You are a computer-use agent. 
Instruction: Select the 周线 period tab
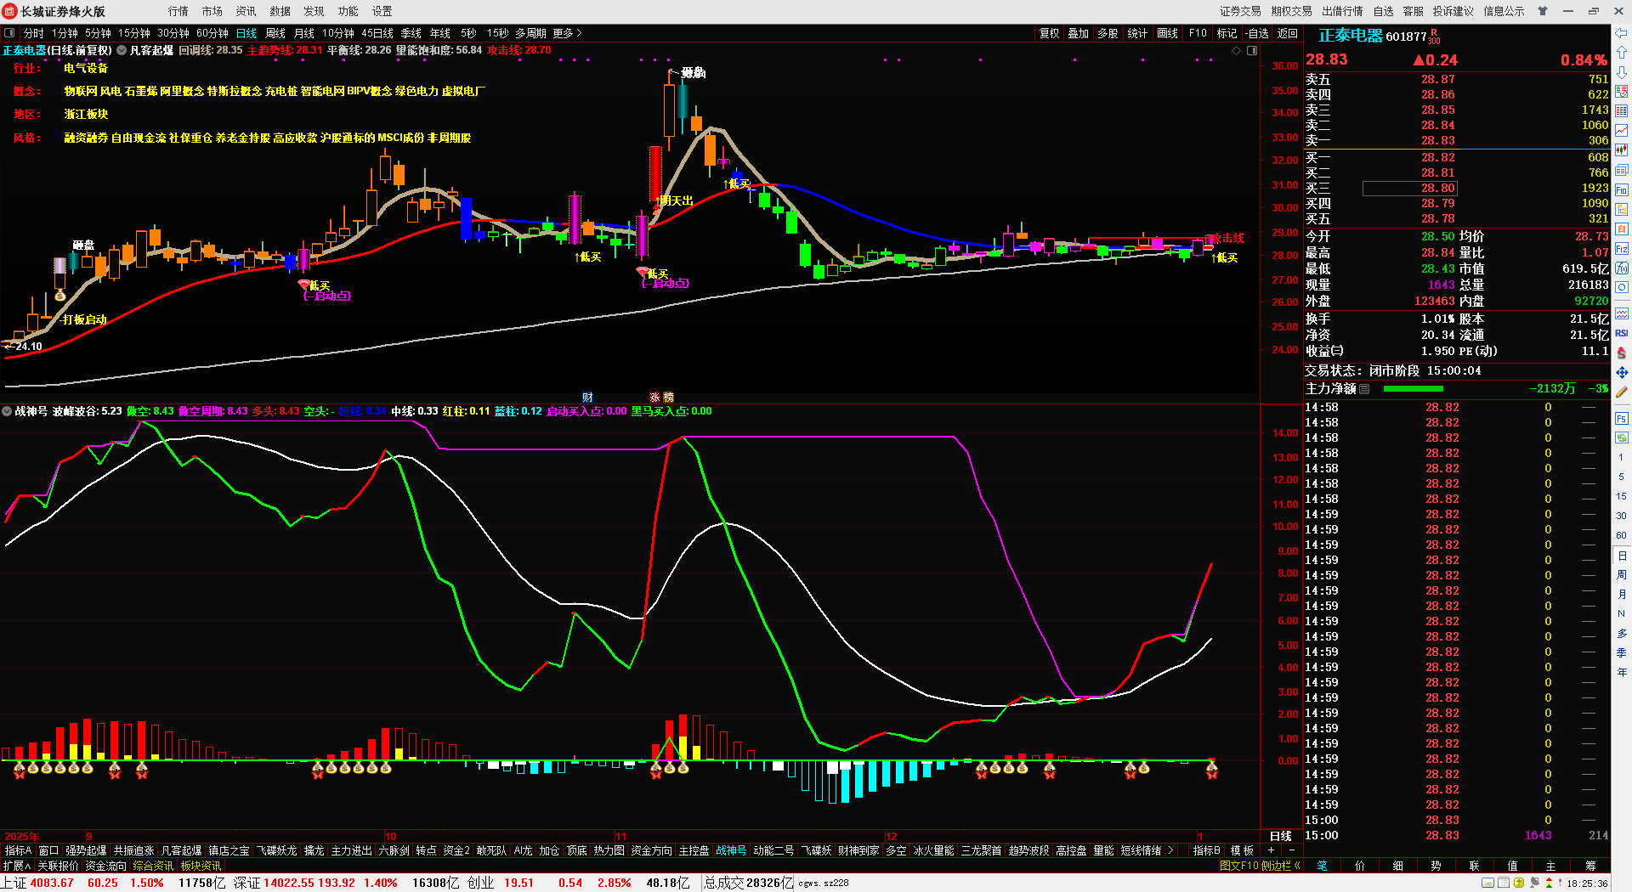pyautogui.click(x=275, y=33)
